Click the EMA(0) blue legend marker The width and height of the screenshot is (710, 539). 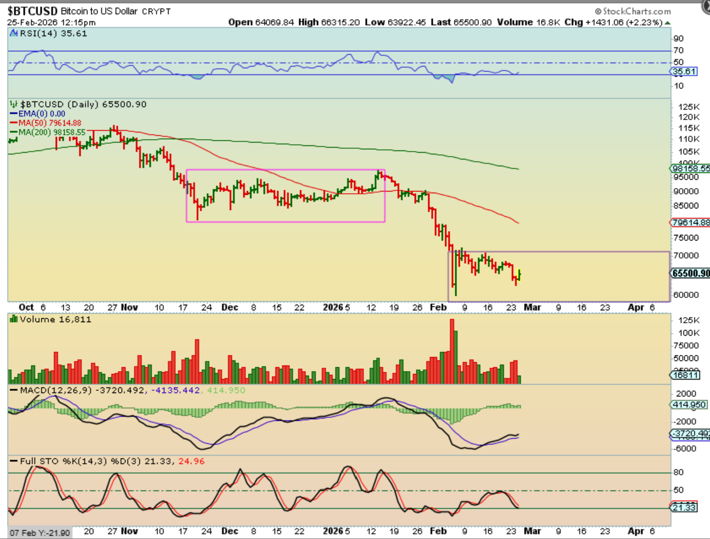14,114
